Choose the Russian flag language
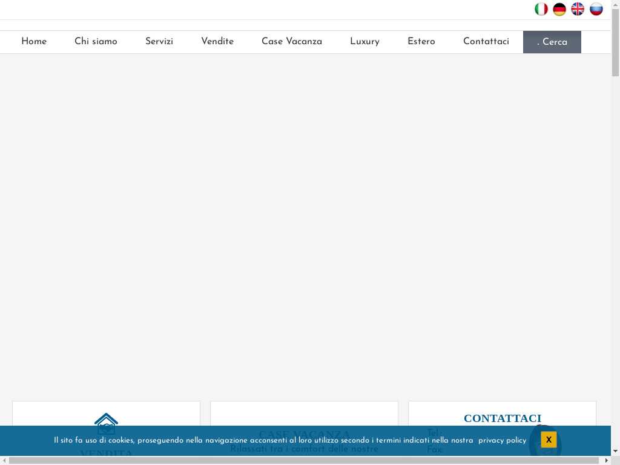This screenshot has width=620, height=465. [x=596, y=9]
